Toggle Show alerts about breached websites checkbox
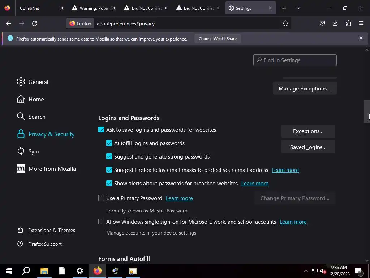The image size is (370, 278). click(109, 183)
